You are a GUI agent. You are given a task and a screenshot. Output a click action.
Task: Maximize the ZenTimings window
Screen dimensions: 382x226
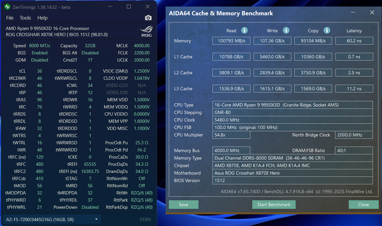click(129, 7)
